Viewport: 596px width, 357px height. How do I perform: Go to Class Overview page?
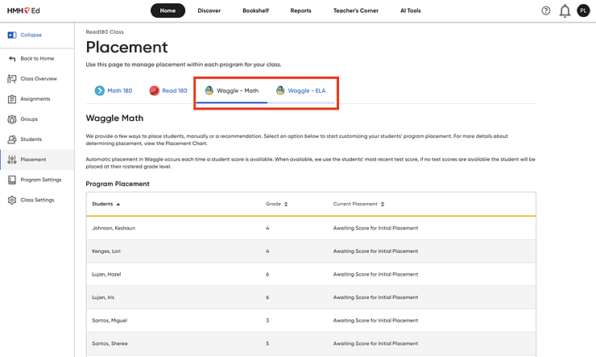coord(39,79)
